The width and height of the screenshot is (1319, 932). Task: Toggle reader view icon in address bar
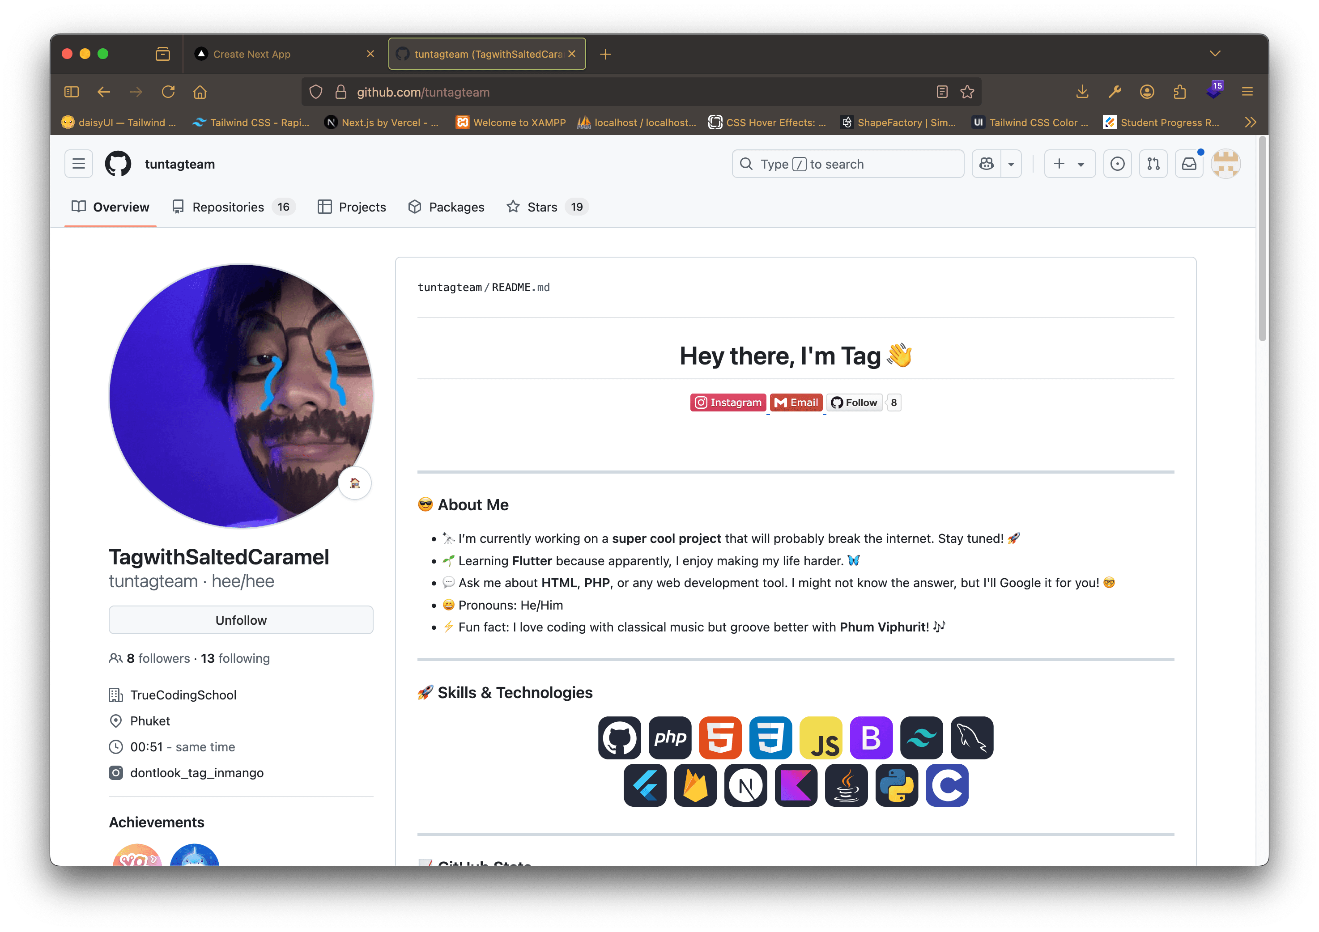[x=941, y=92]
